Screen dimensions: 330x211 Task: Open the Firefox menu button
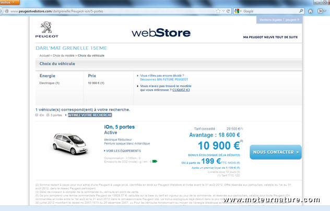coord(9,2)
